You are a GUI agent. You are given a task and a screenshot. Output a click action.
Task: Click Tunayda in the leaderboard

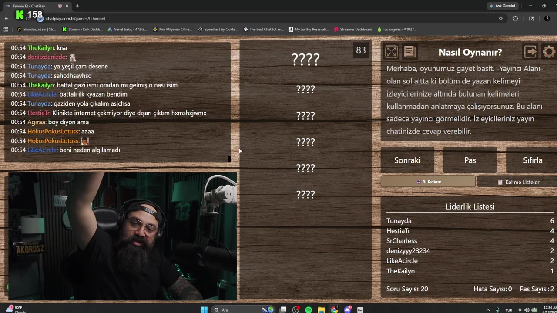point(399,221)
